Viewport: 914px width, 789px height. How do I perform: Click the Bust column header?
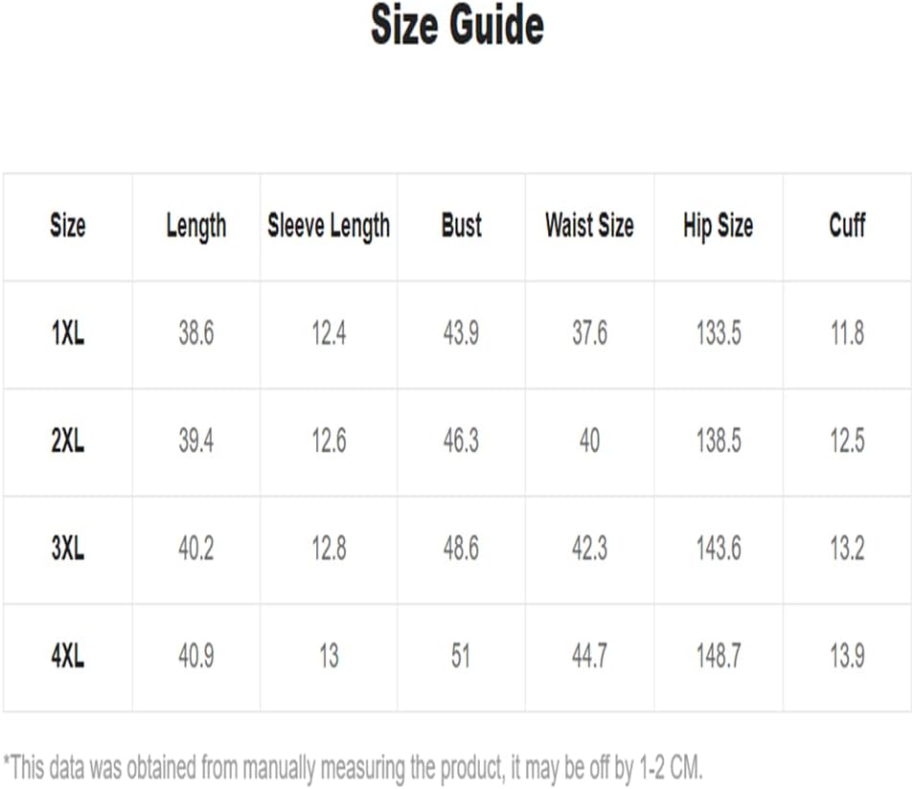[462, 225]
